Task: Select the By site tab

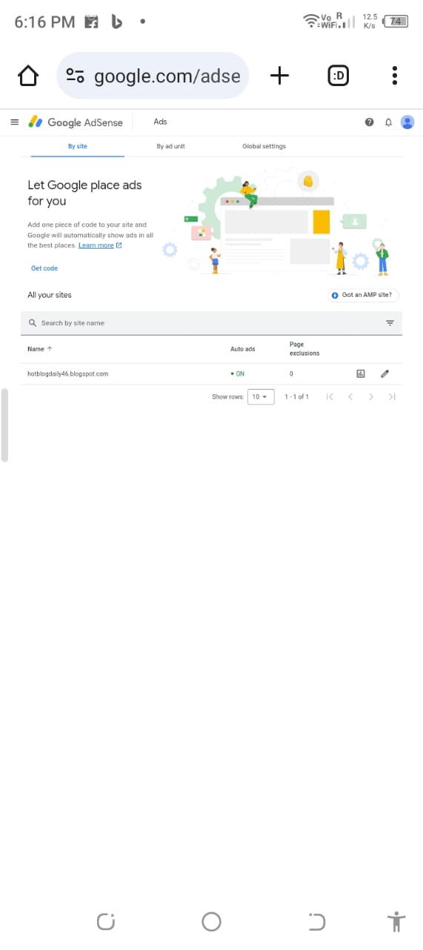Action: point(78,146)
